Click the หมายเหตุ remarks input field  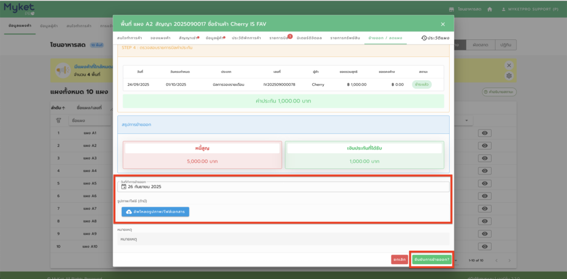tap(283, 239)
